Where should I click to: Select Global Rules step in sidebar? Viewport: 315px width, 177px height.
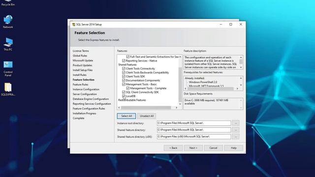[x=80, y=56]
